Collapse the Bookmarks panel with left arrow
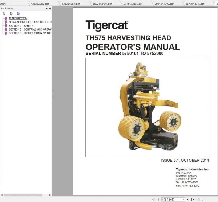218x202 pixels. 50,8
